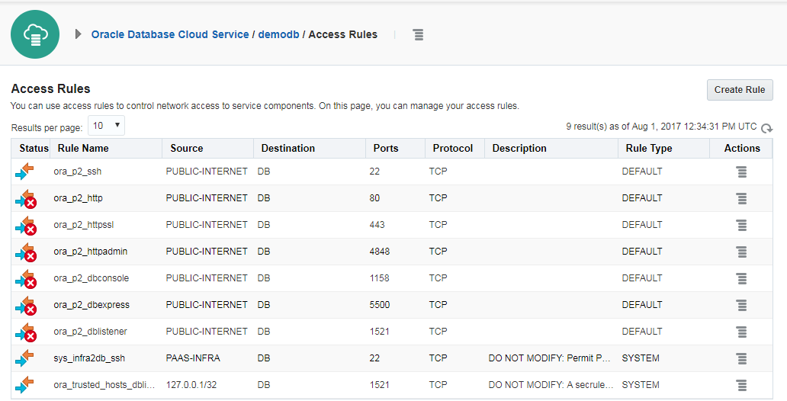Expand the triangle before the breadcrumb
This screenshot has height=401, width=787.
pyautogui.click(x=79, y=34)
